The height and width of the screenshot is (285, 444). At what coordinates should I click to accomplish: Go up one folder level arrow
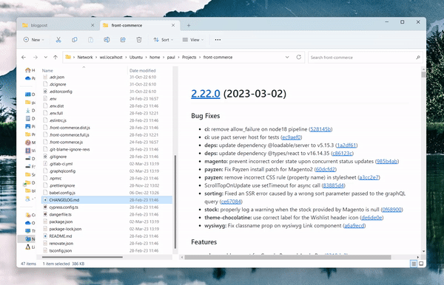click(x=55, y=58)
